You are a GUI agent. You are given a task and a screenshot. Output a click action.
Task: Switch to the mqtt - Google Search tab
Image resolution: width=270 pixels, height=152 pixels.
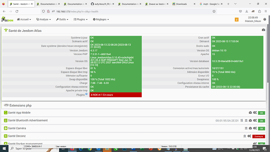211,4
